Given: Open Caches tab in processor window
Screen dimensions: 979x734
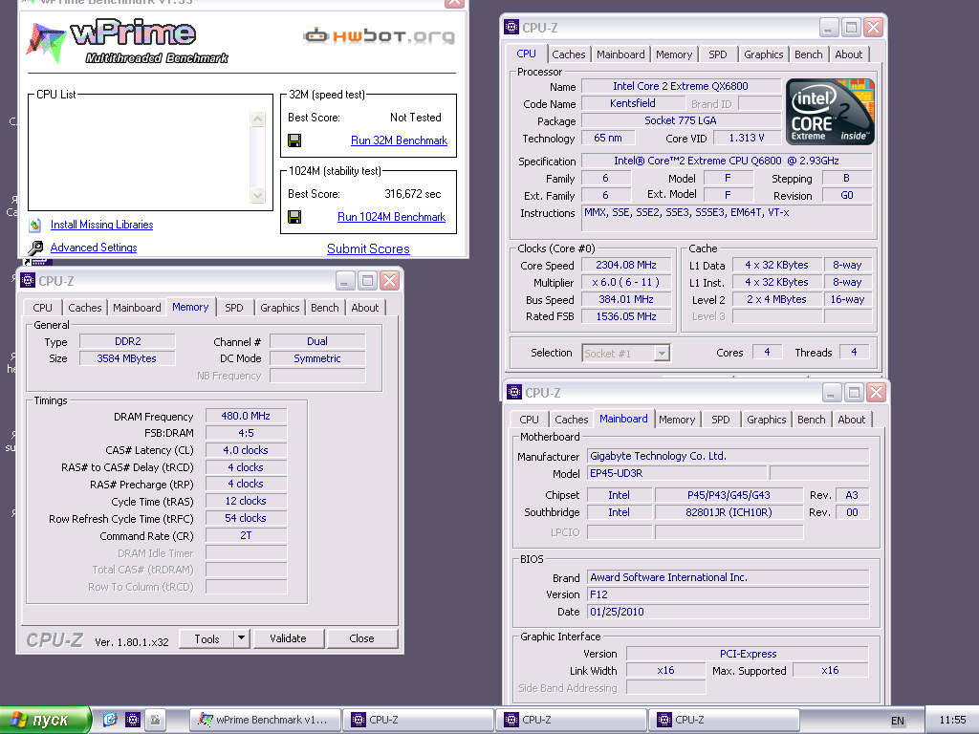Looking at the screenshot, I should tap(568, 54).
